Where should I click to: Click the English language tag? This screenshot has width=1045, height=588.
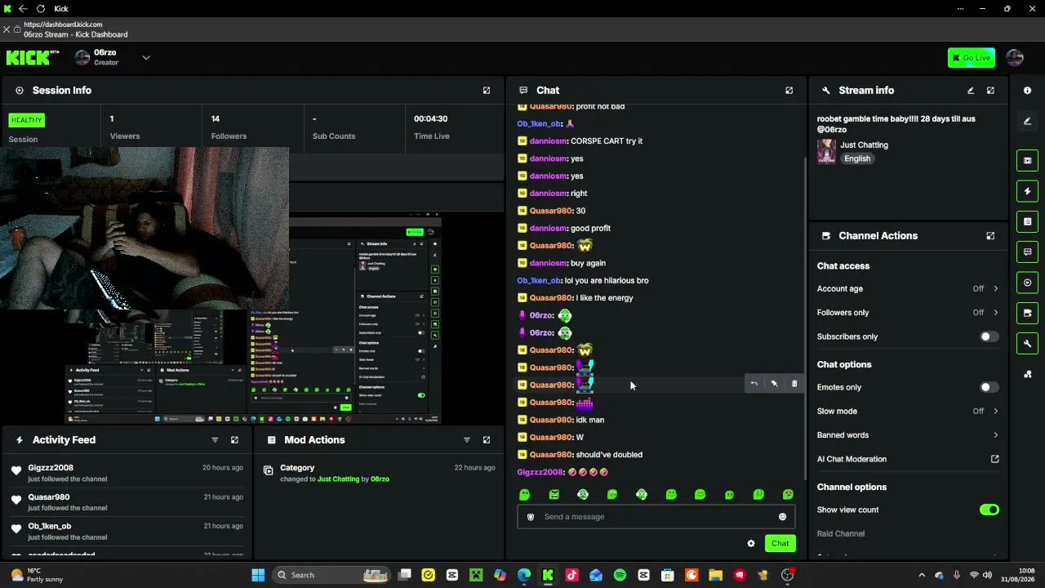[x=857, y=158]
